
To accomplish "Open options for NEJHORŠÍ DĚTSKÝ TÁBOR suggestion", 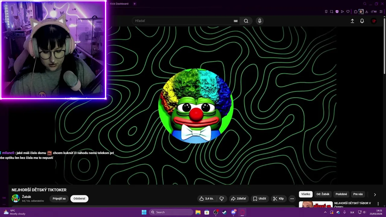I will click(x=378, y=204).
